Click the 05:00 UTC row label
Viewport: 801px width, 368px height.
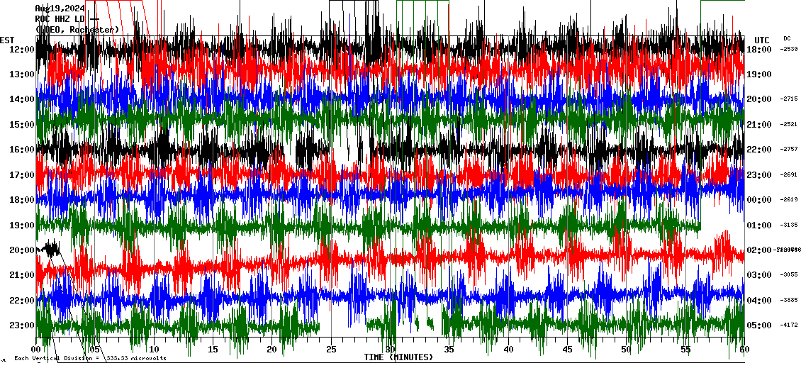[x=758, y=325]
